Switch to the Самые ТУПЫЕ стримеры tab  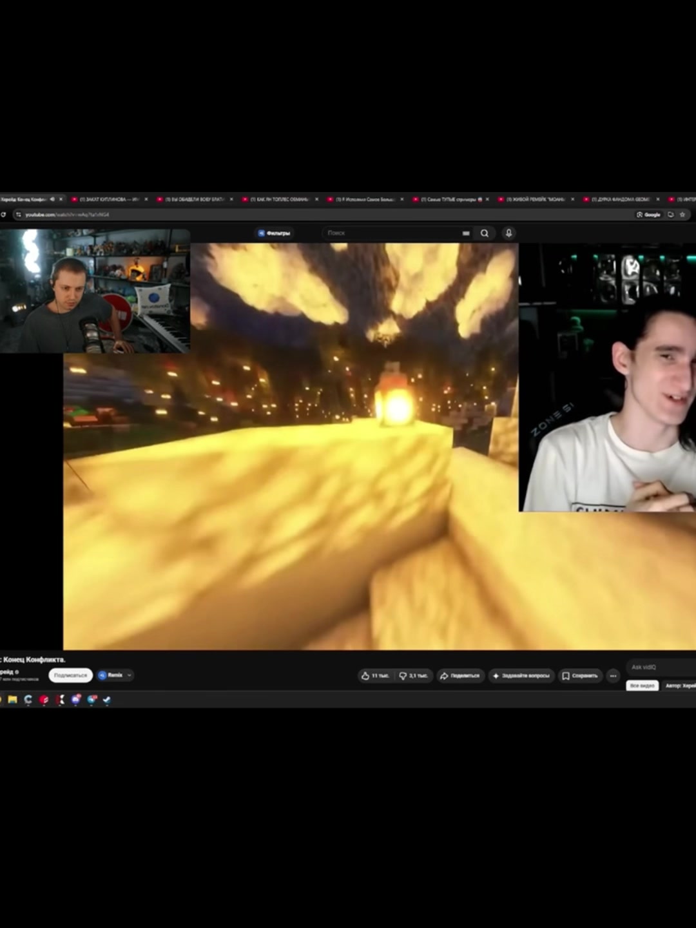click(449, 200)
